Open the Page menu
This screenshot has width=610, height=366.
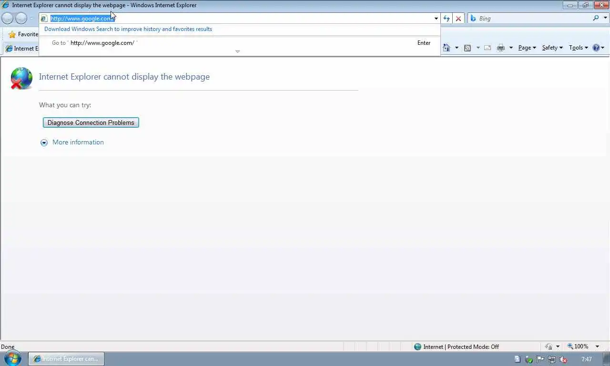[527, 48]
